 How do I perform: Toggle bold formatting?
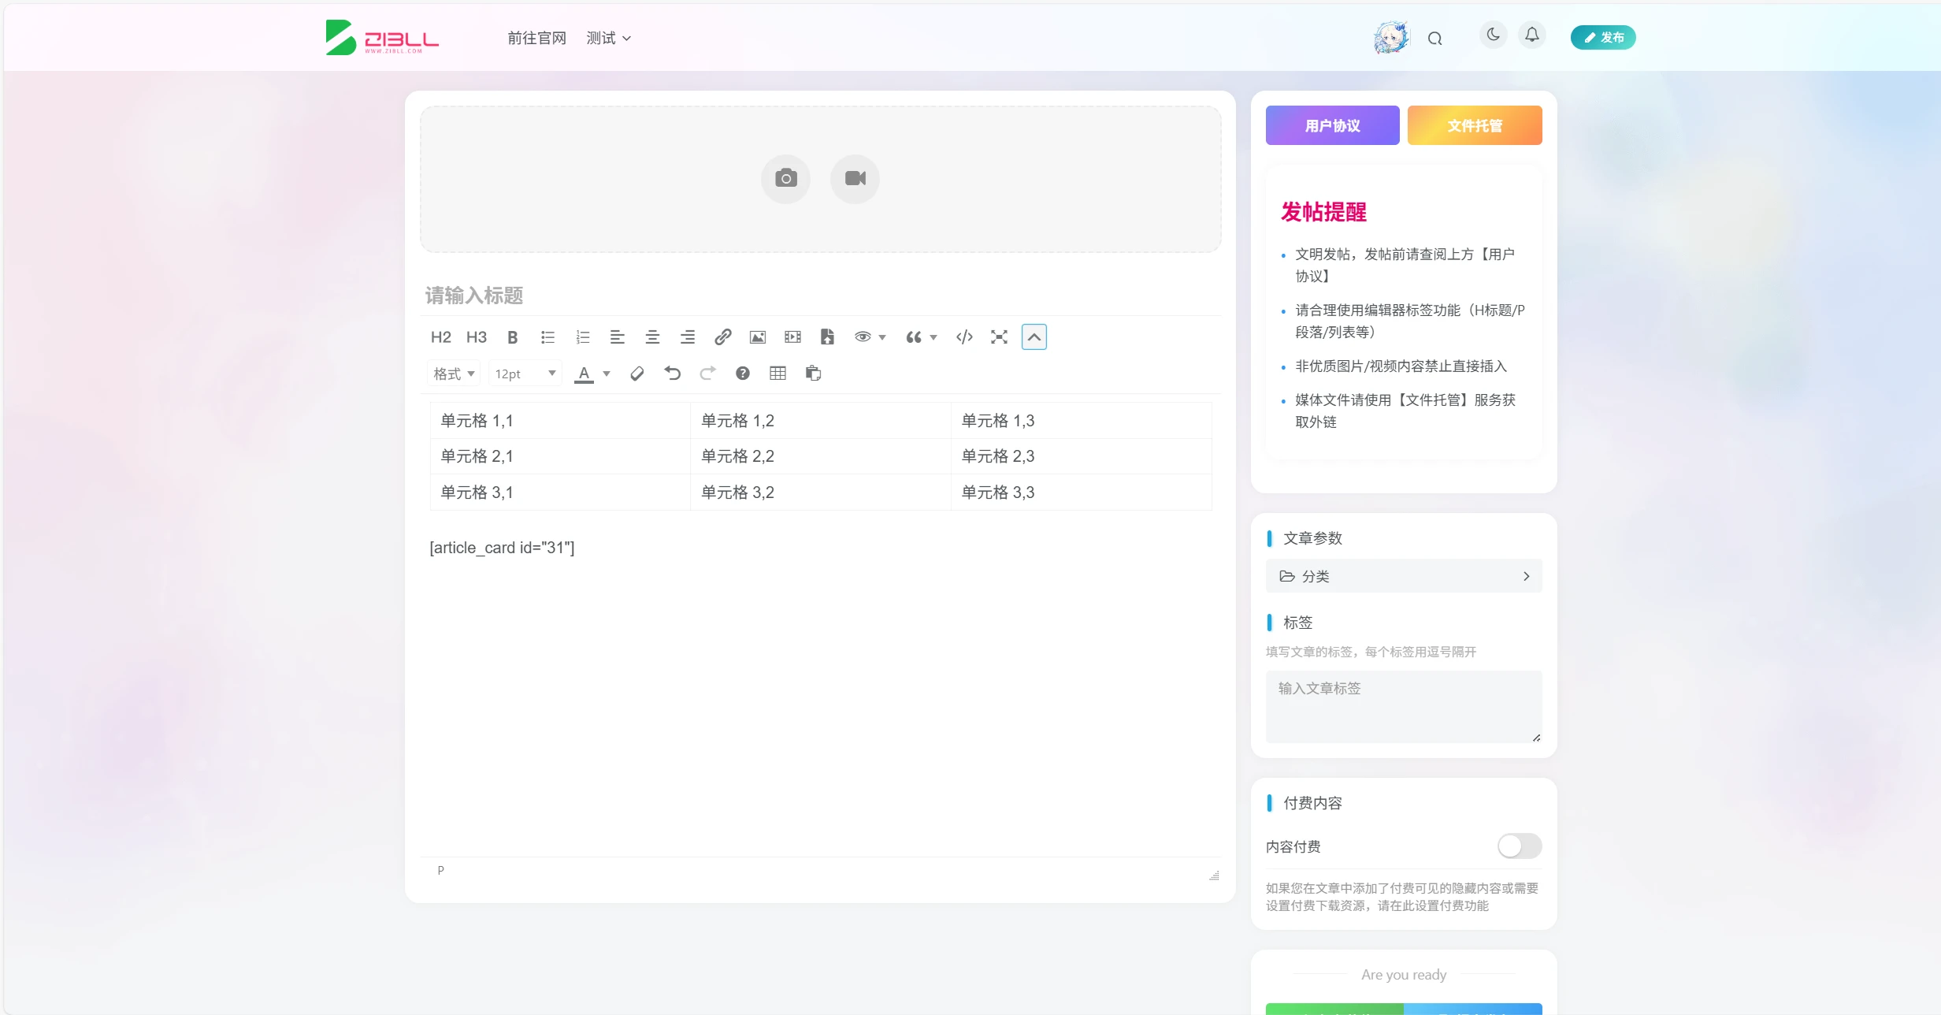[x=512, y=337]
